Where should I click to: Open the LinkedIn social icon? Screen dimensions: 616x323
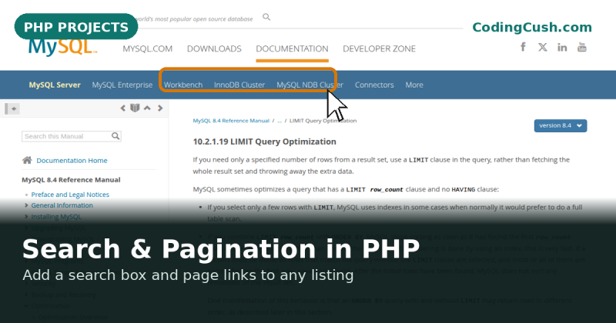(562, 48)
